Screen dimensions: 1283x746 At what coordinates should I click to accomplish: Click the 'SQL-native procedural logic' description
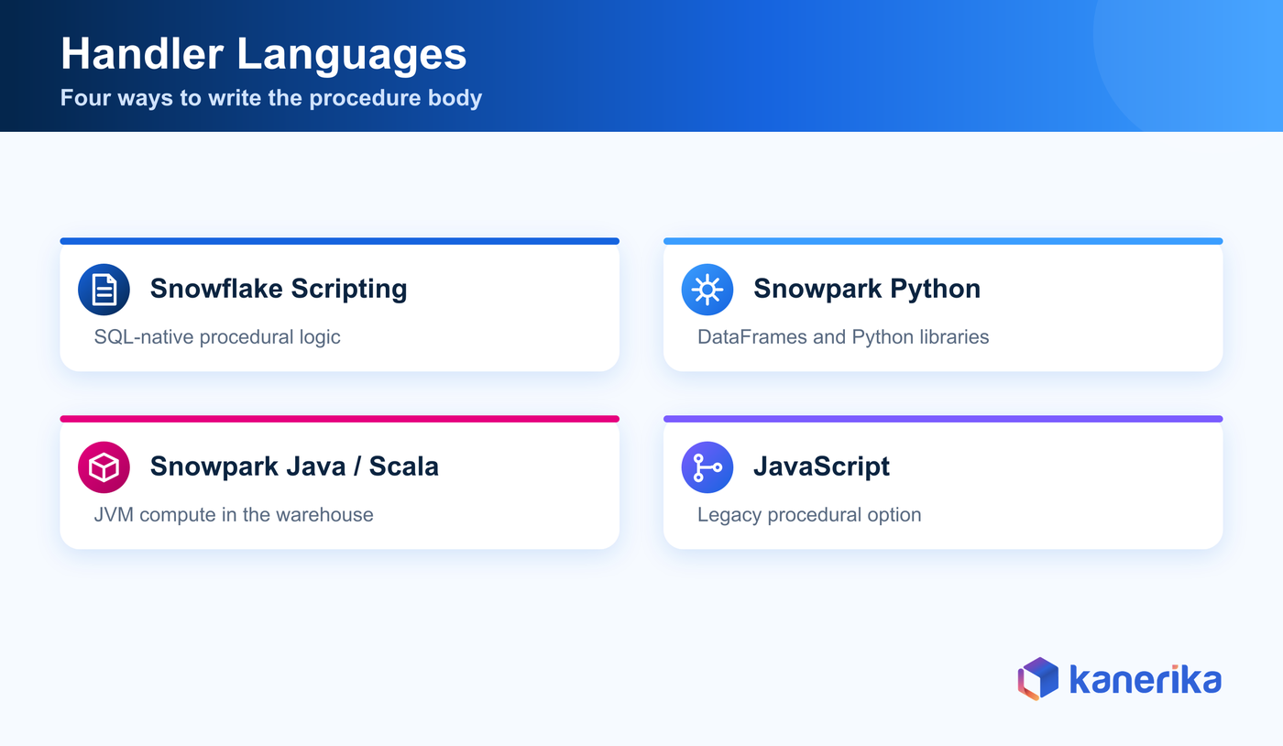click(217, 337)
